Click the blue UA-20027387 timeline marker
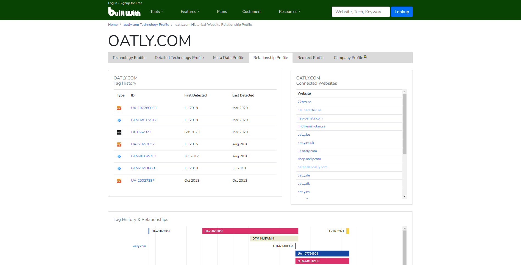This screenshot has height=265, width=521. pyautogui.click(x=149, y=231)
